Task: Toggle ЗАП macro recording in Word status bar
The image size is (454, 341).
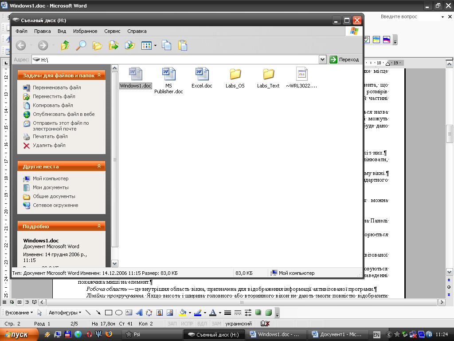Action: (172, 324)
